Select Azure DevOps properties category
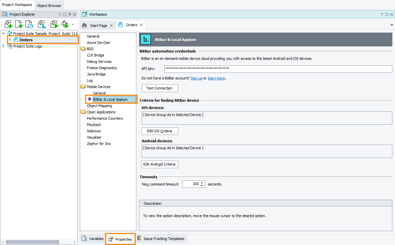This screenshot has width=395, height=245. tap(98, 43)
